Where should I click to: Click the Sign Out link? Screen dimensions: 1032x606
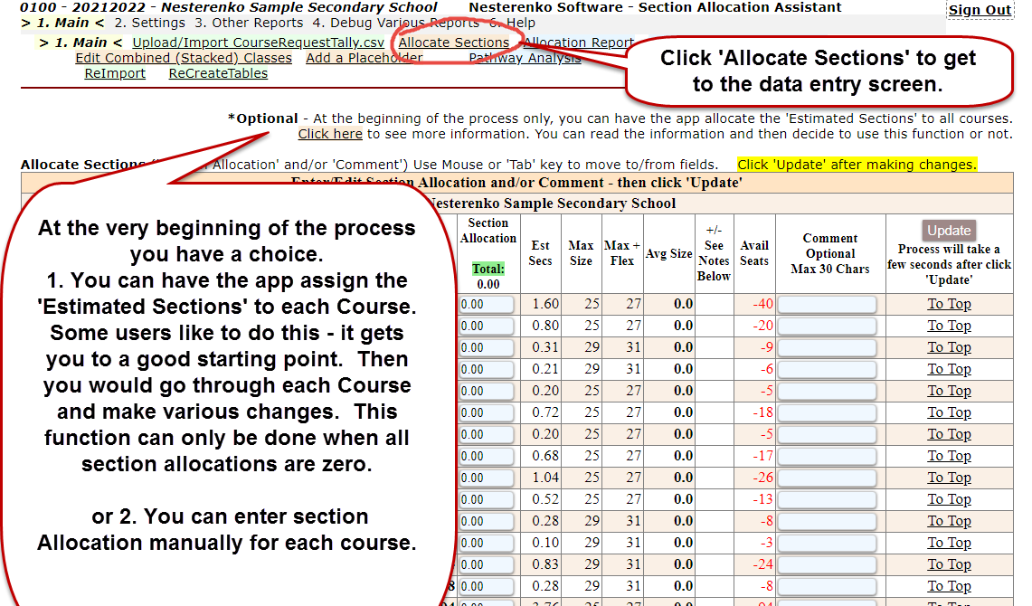[980, 10]
